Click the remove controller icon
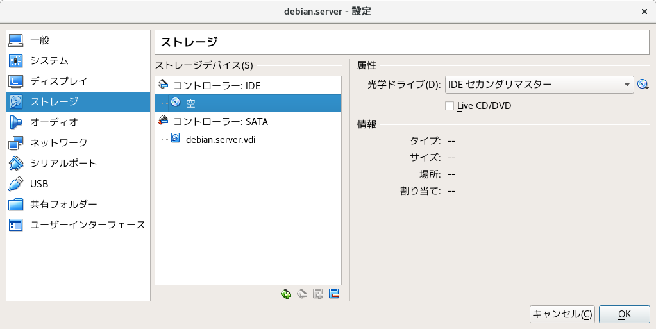Viewport: 656px width, 329px height. coord(302,294)
